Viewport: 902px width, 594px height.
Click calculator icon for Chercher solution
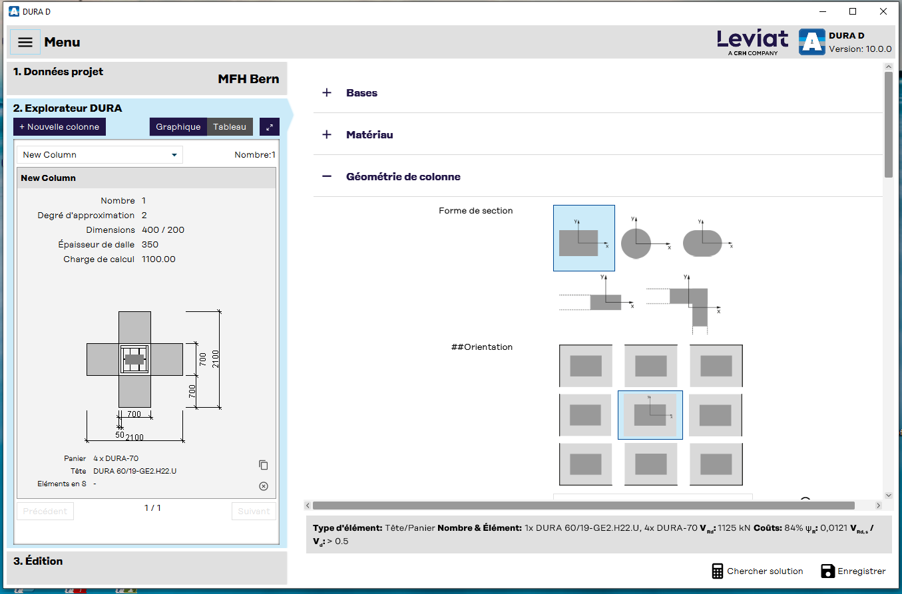[717, 571]
